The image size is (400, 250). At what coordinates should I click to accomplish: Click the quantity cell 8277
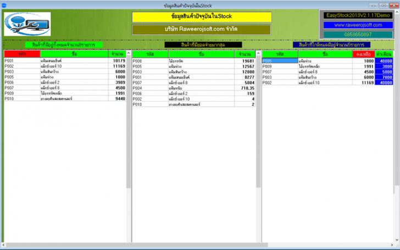click(x=245, y=77)
